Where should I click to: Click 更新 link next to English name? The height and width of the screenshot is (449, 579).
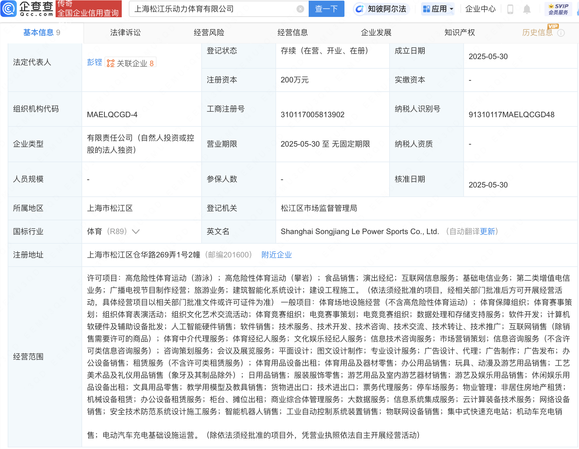tap(487, 232)
